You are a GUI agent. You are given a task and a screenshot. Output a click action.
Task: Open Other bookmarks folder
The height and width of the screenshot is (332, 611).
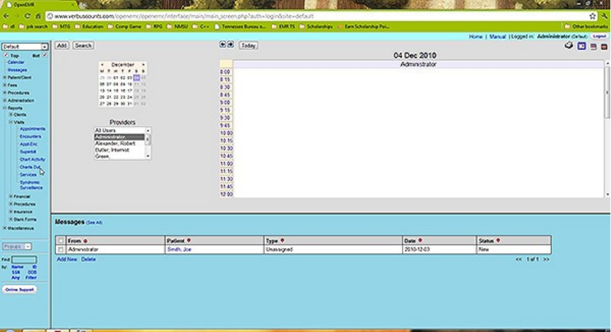tap(586, 27)
